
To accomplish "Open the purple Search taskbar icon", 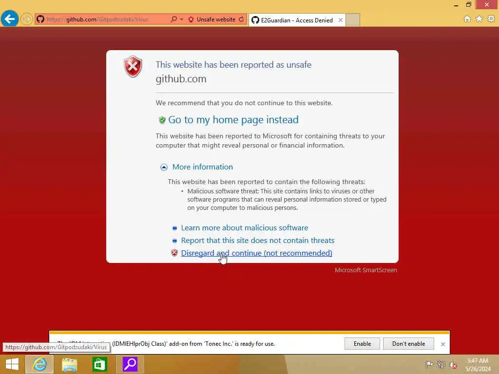I will click(x=130, y=364).
